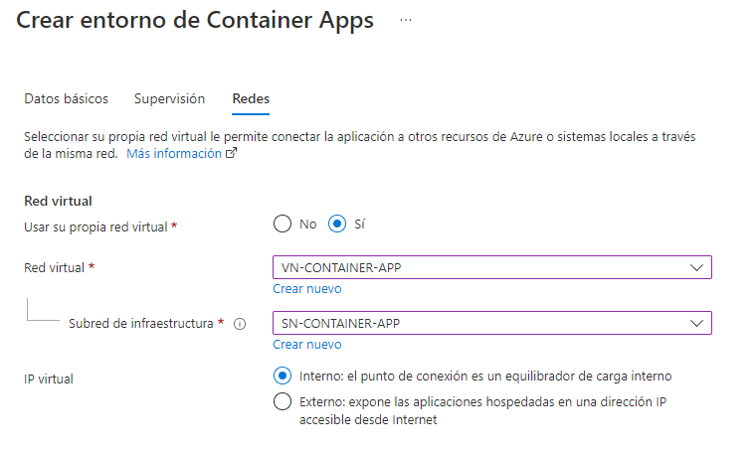Choose the Interno IP virtual option
Screen dimensions: 755x453
click(x=283, y=377)
